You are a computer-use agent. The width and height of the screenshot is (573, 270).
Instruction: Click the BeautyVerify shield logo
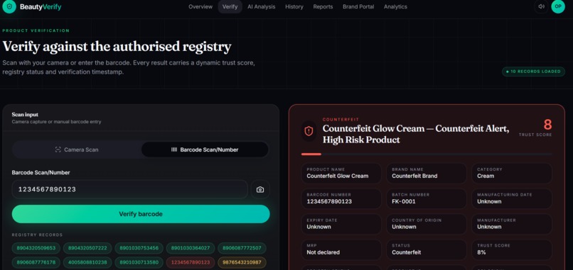pyautogui.click(x=9, y=6)
